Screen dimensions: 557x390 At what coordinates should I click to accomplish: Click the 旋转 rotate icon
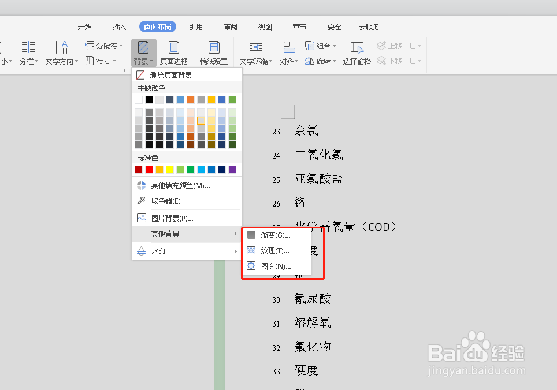click(x=309, y=61)
